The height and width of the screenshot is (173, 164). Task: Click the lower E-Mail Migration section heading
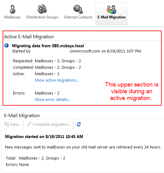coord(22,116)
